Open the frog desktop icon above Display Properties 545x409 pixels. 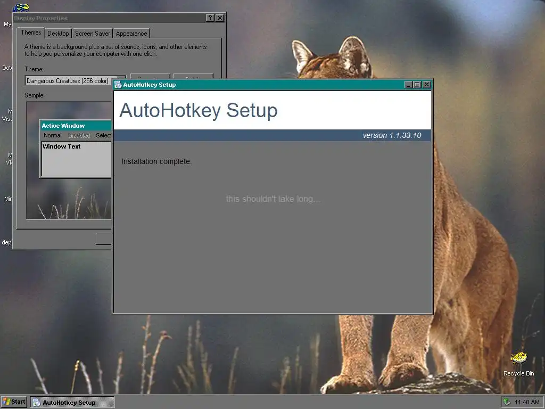point(21,7)
